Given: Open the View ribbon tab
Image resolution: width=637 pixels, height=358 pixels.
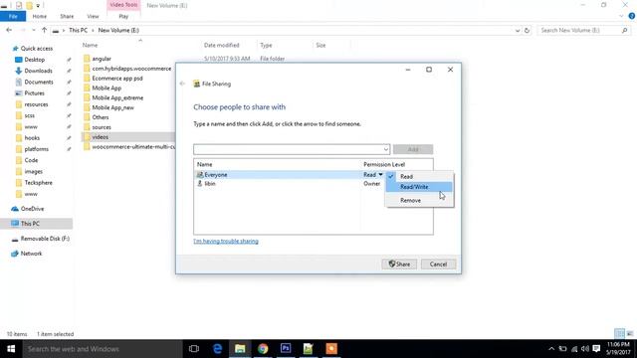Looking at the screenshot, I should [x=93, y=16].
